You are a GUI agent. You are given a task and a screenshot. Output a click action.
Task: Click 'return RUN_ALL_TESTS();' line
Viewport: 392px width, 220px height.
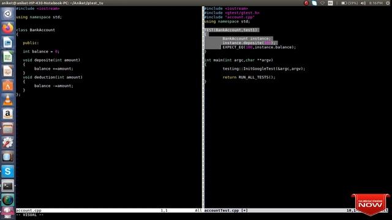[x=249, y=78]
